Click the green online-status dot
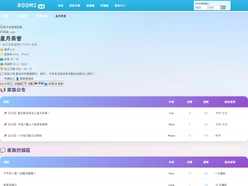 pos(2,64)
